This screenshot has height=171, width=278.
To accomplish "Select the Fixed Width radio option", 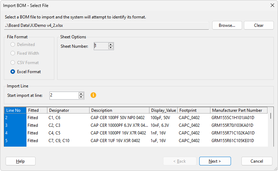I will [x=13, y=53].
